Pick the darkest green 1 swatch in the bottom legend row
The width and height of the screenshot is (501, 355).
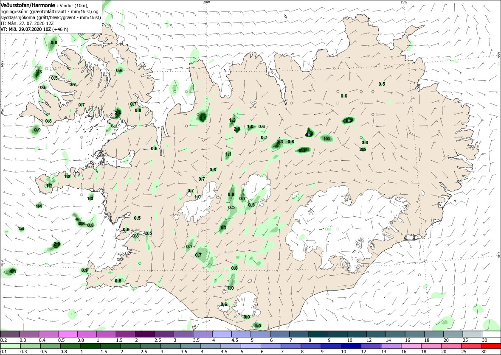(x=90, y=346)
